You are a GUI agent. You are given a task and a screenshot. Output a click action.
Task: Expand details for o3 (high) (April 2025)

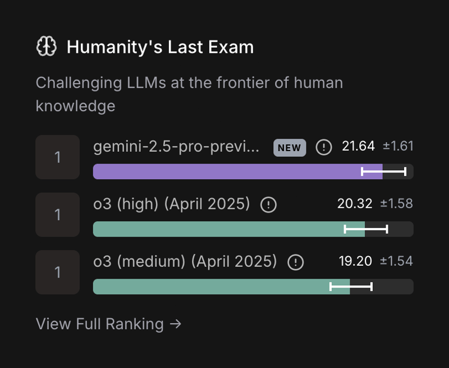pyautogui.click(x=171, y=205)
